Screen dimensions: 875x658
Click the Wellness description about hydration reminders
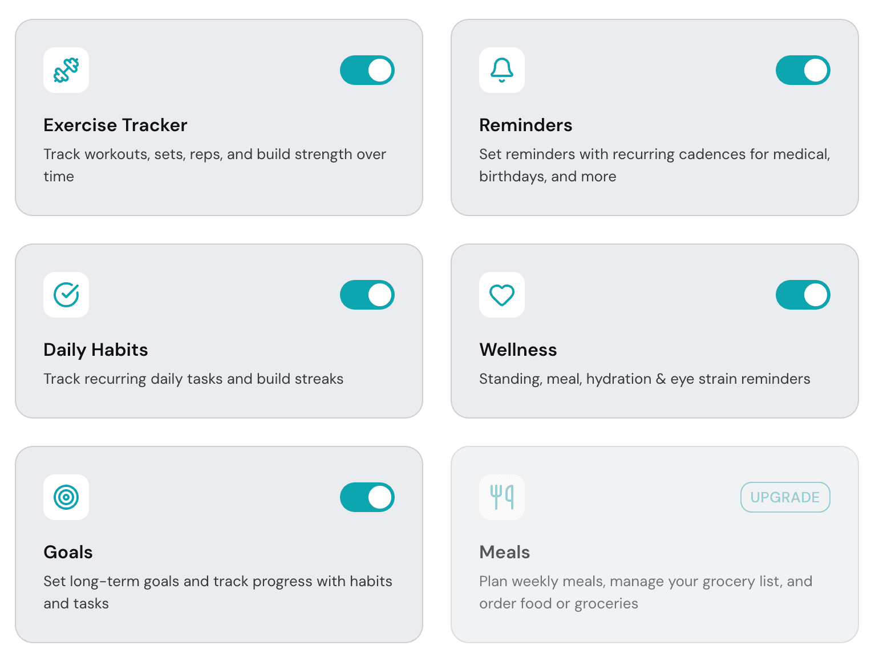pos(645,379)
